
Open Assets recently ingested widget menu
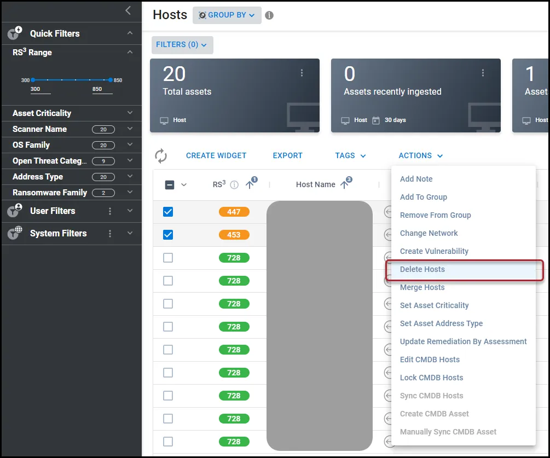(483, 73)
